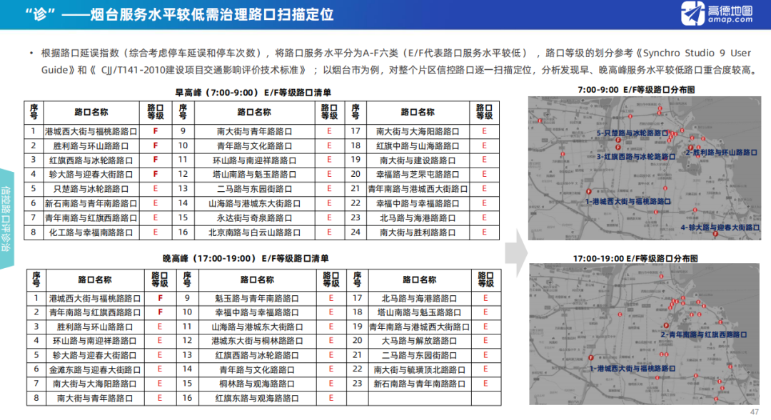Click map label 4-轸大路与迎春大街路口
The height and width of the screenshot is (420, 771).
[720, 227]
